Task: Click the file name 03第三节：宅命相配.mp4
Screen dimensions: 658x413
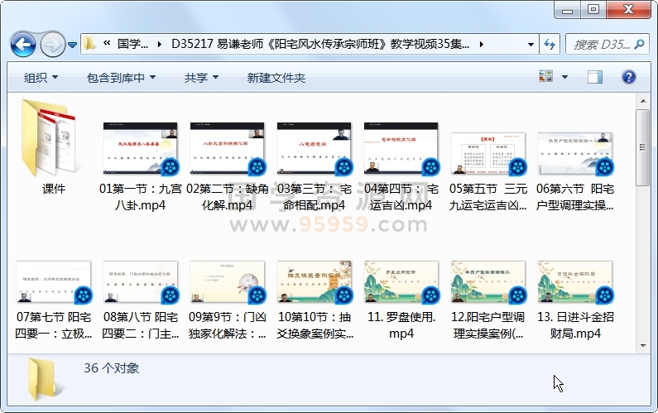Action: [314, 197]
